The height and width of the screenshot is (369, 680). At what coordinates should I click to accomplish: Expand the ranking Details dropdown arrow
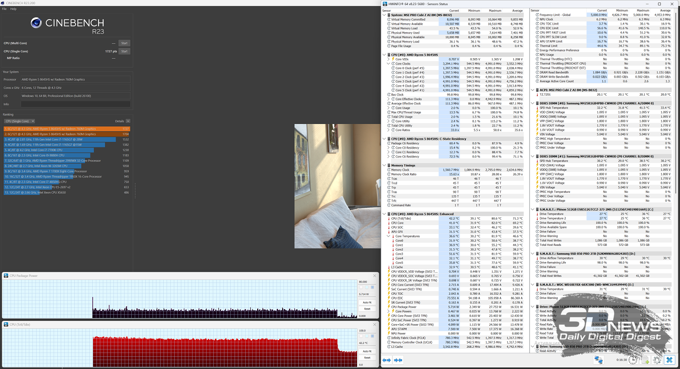pos(128,121)
